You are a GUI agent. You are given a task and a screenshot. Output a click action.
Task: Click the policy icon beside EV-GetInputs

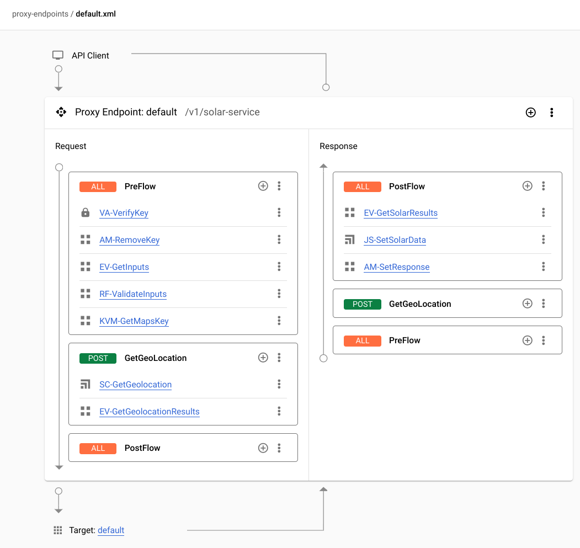click(86, 267)
